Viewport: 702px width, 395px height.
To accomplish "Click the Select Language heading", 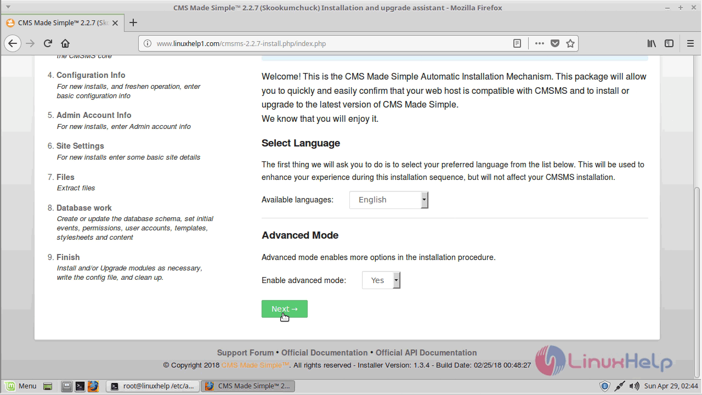I will 301,143.
